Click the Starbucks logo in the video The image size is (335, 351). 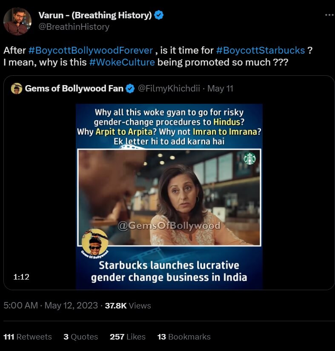pos(249,159)
